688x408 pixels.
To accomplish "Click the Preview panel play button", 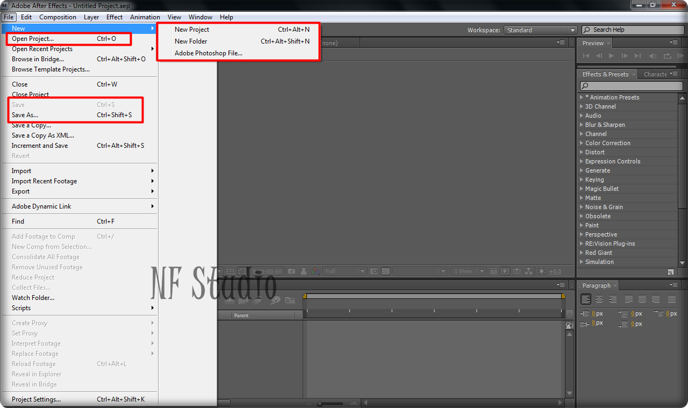I will coord(611,56).
